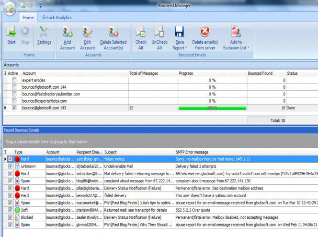Sort bounced emails by Type column header
The image size is (318, 237).
[29, 152]
